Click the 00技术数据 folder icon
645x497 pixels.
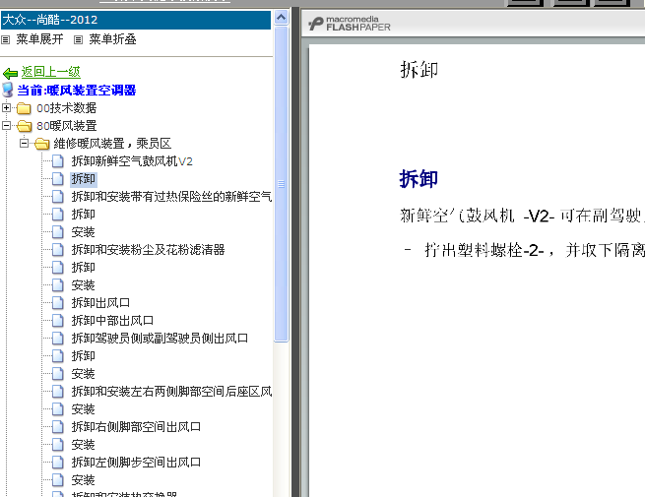coord(24,108)
